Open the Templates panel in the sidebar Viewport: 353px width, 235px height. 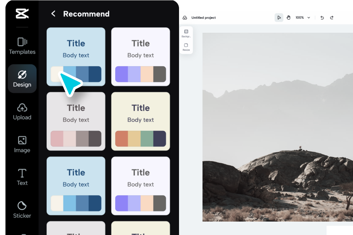pos(22,46)
